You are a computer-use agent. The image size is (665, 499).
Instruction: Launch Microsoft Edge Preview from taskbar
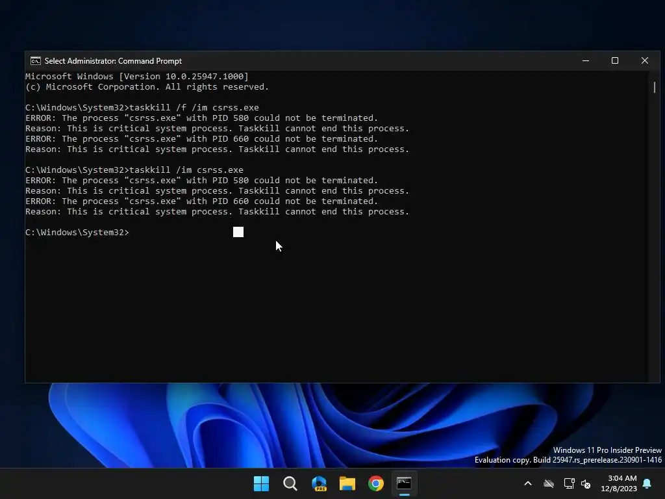click(319, 483)
